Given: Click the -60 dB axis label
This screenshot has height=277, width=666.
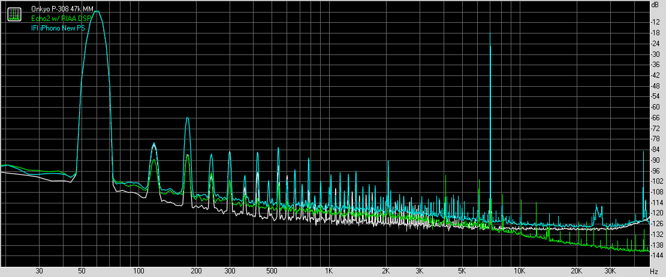Looking at the screenshot, I should 655,107.
